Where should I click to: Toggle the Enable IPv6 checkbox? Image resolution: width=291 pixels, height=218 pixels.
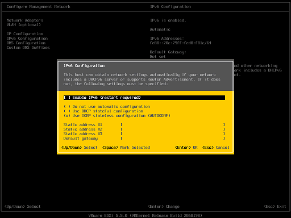pyautogui.click(x=144, y=98)
